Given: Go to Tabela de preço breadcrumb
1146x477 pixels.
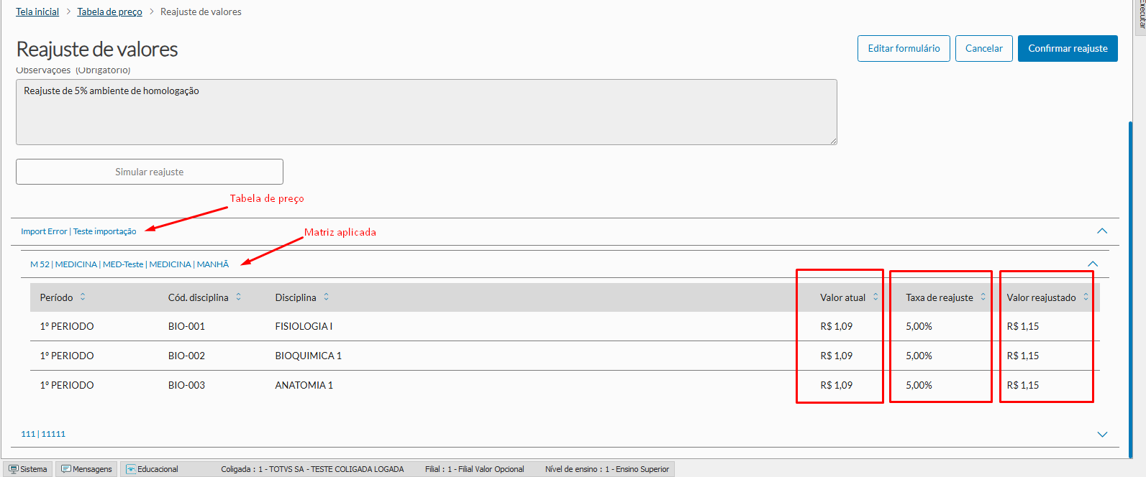Looking at the screenshot, I should point(109,11).
